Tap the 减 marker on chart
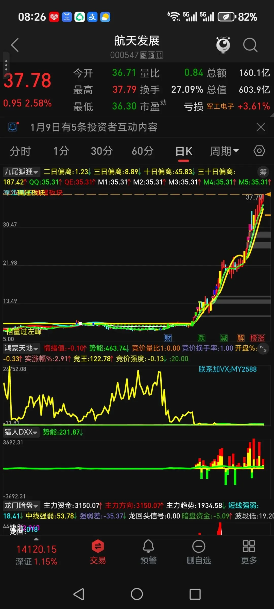This screenshot has width=274, height=609. (x=224, y=338)
